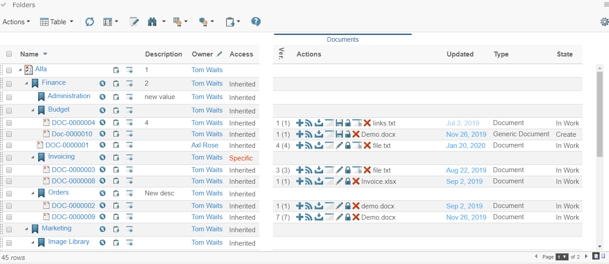Click the Axl Rose owner link
Image resolution: width=609 pixels, height=264 pixels.
pyautogui.click(x=205, y=145)
